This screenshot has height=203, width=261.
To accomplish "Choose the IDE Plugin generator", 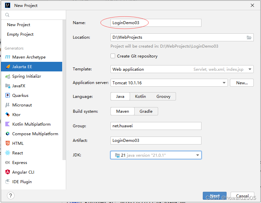I will (x=32, y=182).
